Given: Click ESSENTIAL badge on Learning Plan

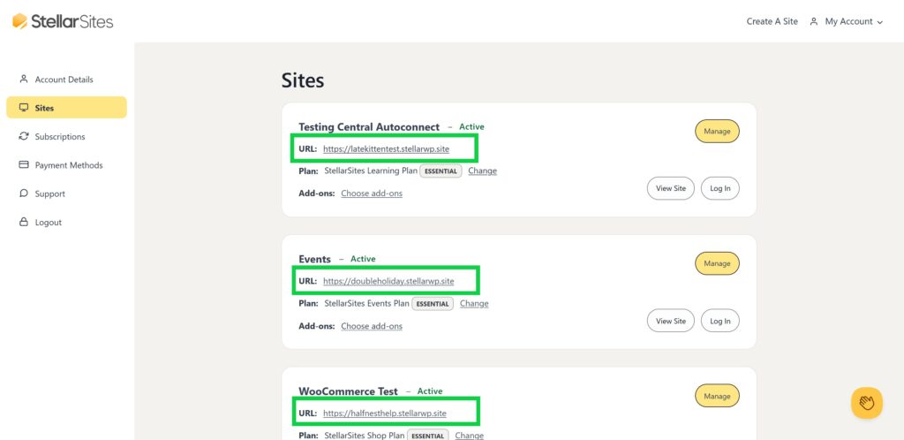Looking at the screenshot, I should 441,171.
